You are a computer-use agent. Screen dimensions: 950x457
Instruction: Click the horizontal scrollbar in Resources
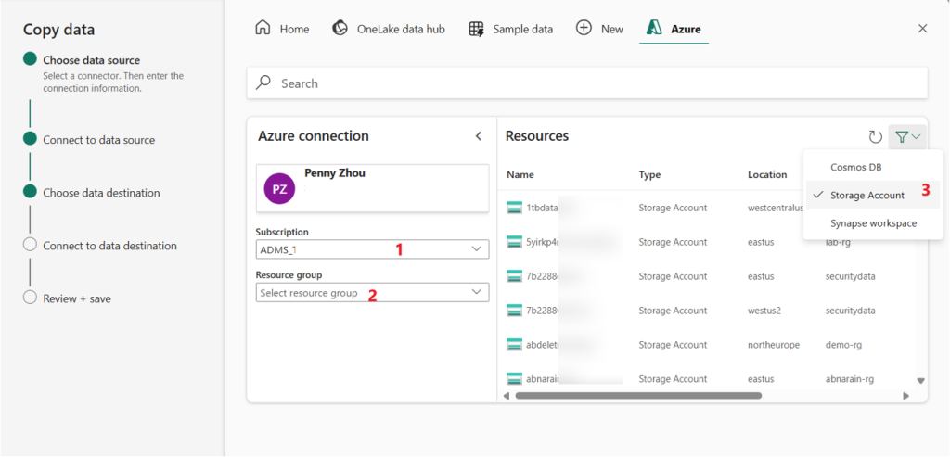coord(638,396)
